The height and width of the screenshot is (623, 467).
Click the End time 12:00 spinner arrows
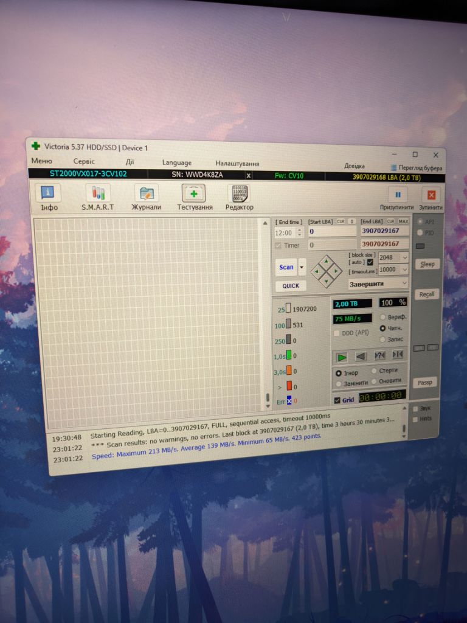click(299, 233)
